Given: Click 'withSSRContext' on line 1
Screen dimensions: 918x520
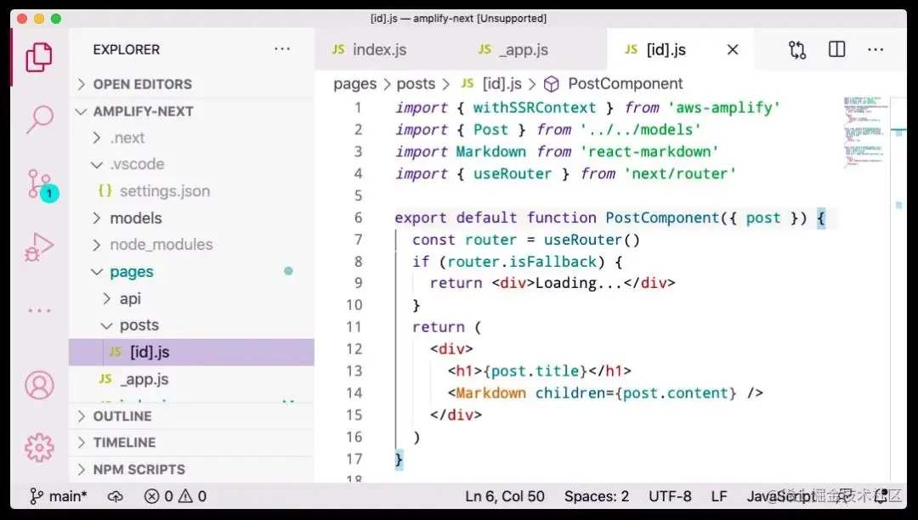Looking at the screenshot, I should [x=534, y=108].
